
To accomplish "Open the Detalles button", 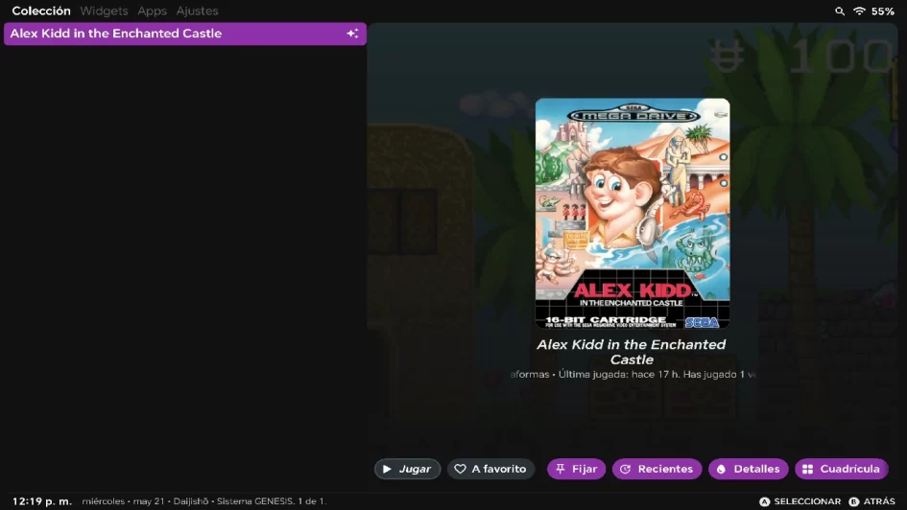I will [748, 469].
